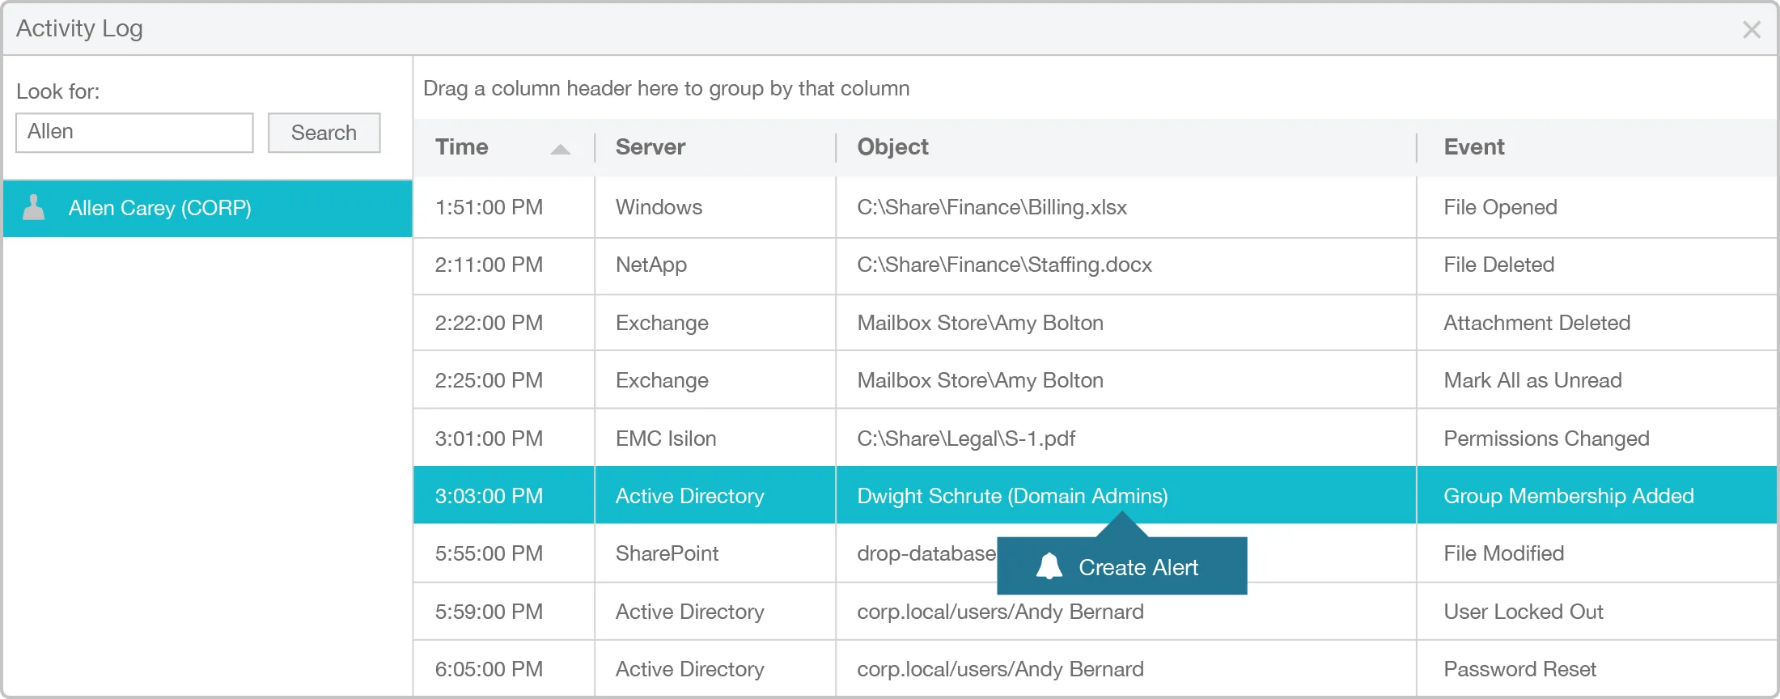Click Active Directory in the 3:03:00 PM row
This screenshot has width=1780, height=699.
(x=715, y=496)
